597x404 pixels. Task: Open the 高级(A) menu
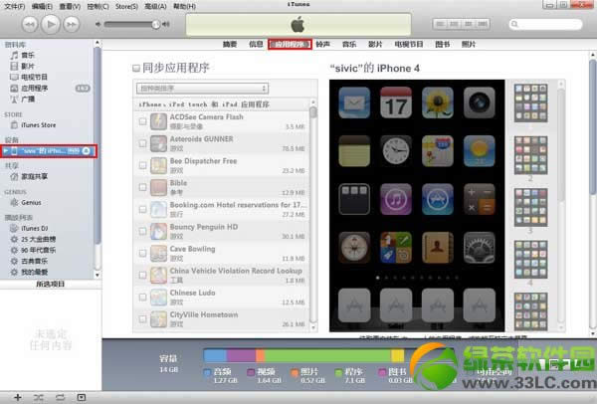tap(155, 7)
